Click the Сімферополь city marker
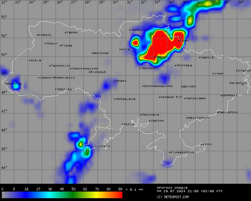 point(170,153)
